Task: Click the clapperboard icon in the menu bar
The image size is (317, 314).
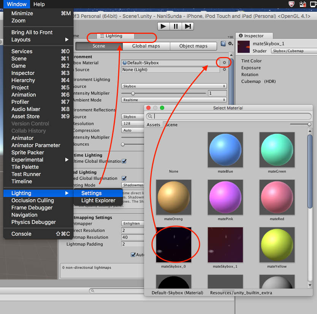Action: [303, 4]
